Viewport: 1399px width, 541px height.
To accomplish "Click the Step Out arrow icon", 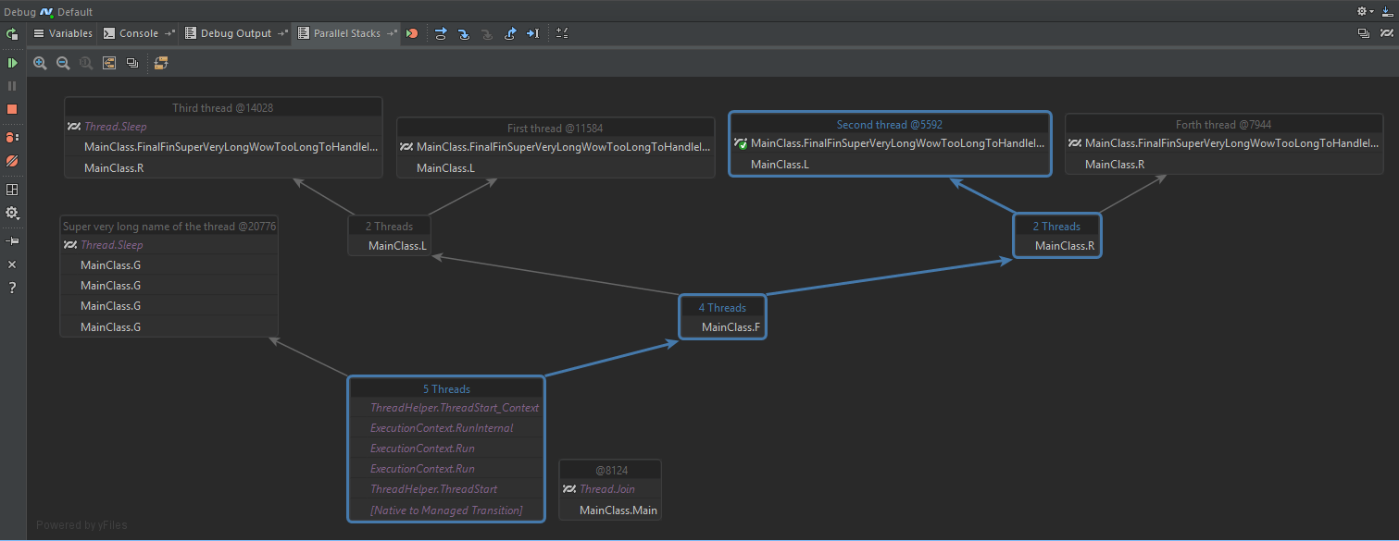I will (510, 33).
